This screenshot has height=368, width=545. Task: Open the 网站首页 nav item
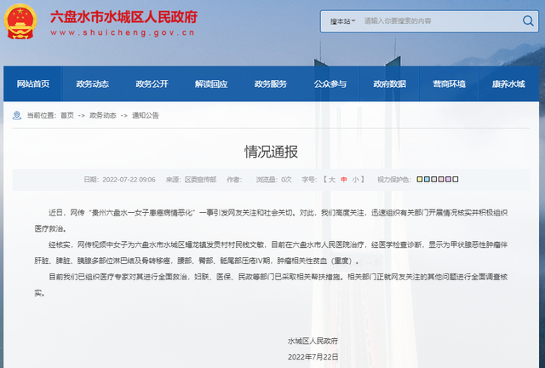33,83
